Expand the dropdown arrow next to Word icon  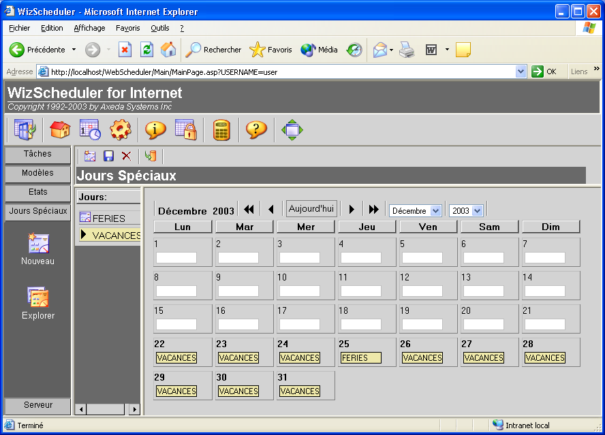[447, 50]
